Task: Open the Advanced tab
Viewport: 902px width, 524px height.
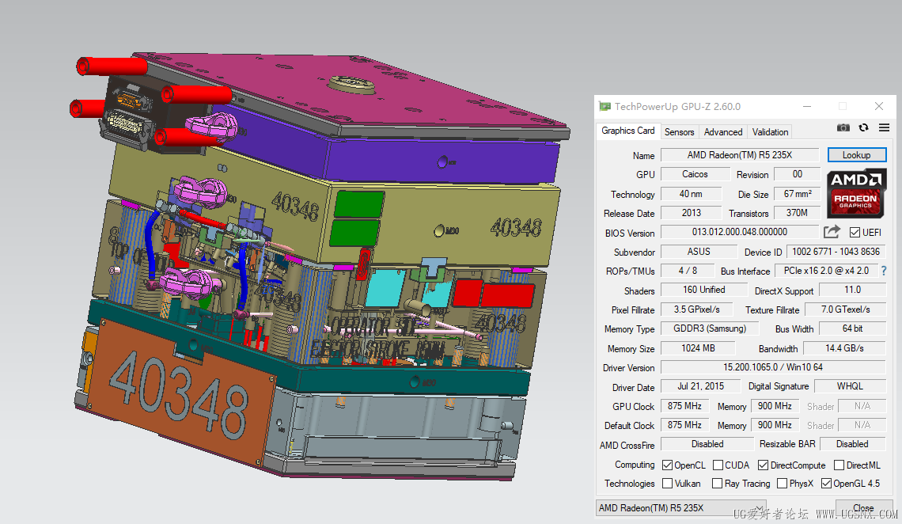Action: pyautogui.click(x=723, y=131)
